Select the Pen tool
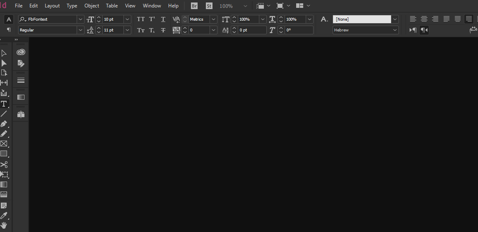Image resolution: width=478 pixels, height=232 pixels. tap(4, 124)
